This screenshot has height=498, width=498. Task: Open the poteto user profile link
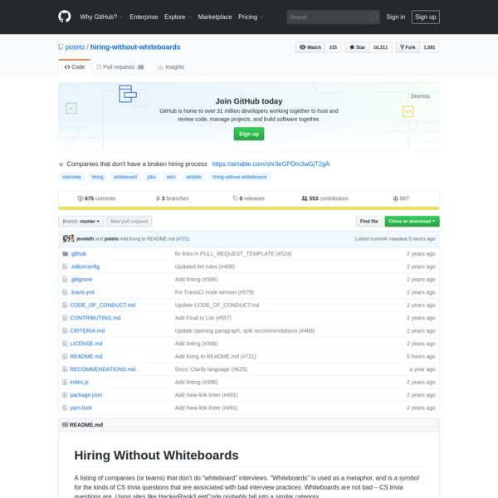(x=75, y=47)
